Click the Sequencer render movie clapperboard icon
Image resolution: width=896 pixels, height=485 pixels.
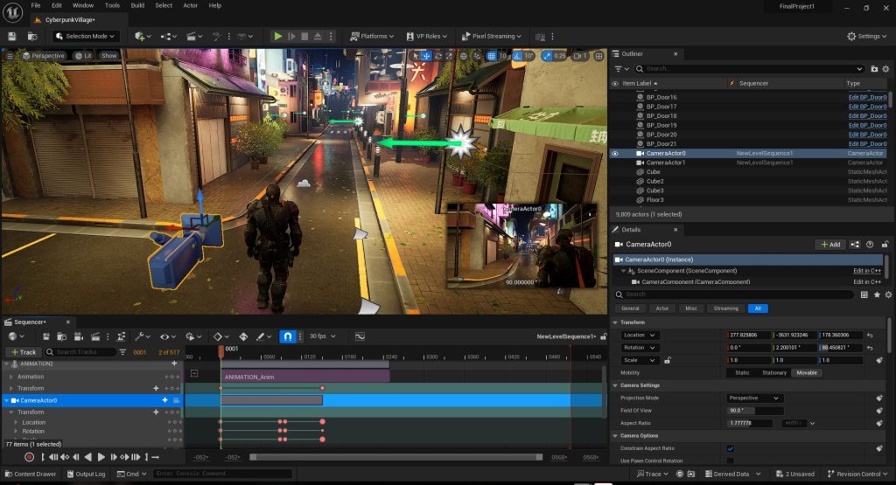(96, 336)
